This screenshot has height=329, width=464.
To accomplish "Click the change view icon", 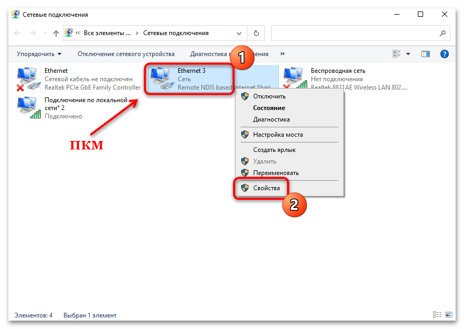I will point(396,54).
